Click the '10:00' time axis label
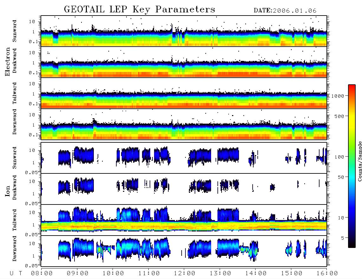 click(x=113, y=273)
